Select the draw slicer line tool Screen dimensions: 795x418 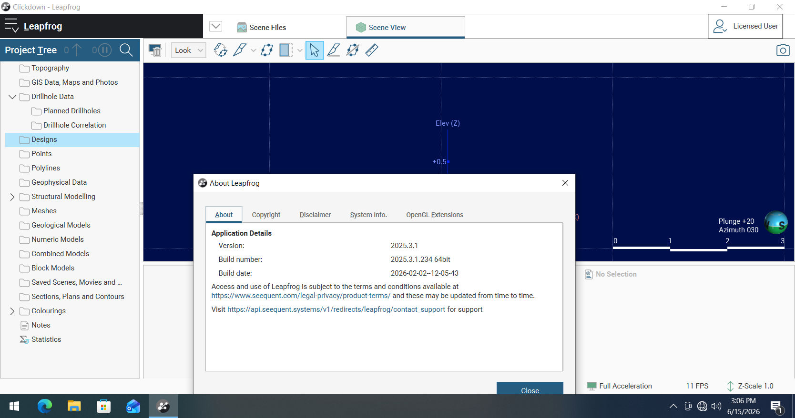pyautogui.click(x=239, y=50)
